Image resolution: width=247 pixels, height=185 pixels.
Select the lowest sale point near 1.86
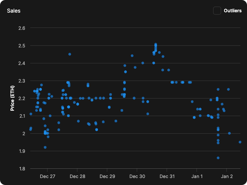coord(218,158)
